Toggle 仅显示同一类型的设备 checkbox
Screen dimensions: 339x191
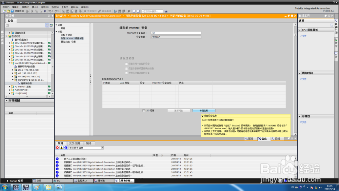(x=126, y=64)
